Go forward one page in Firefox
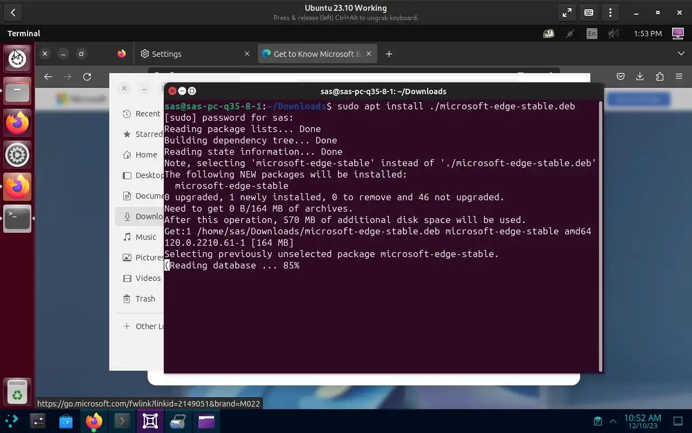Image resolution: width=692 pixels, height=433 pixels. click(x=68, y=77)
